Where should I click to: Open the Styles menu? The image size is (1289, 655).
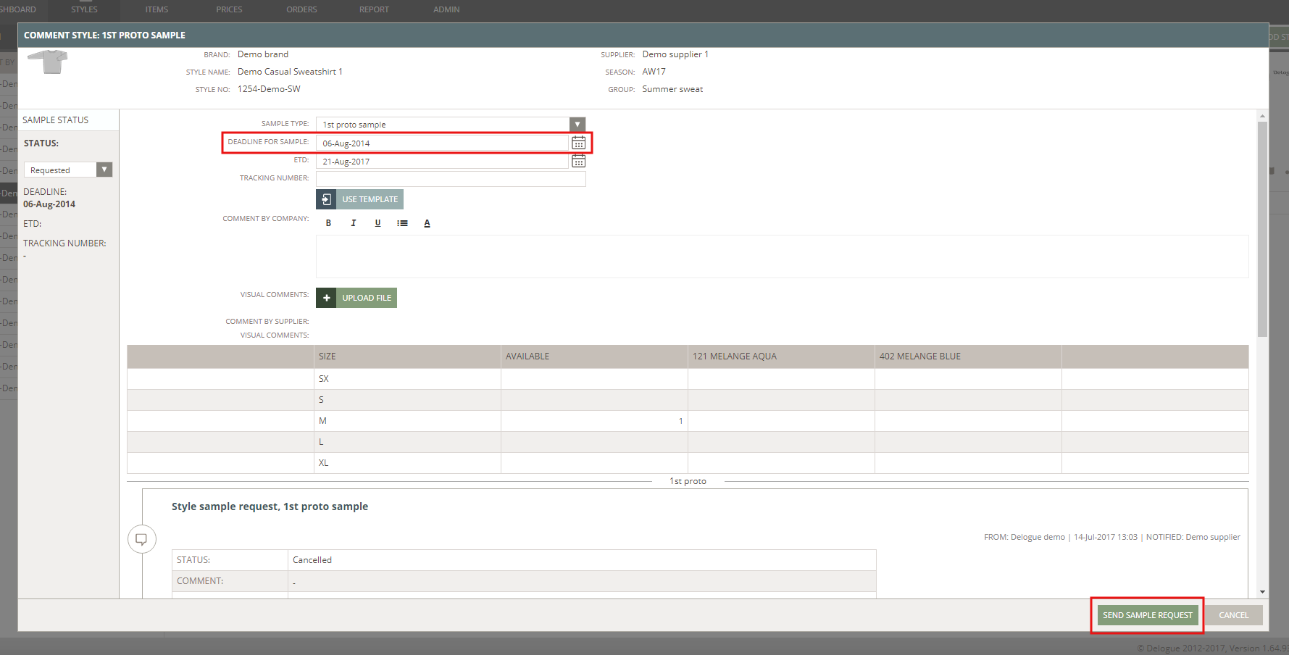(x=84, y=9)
